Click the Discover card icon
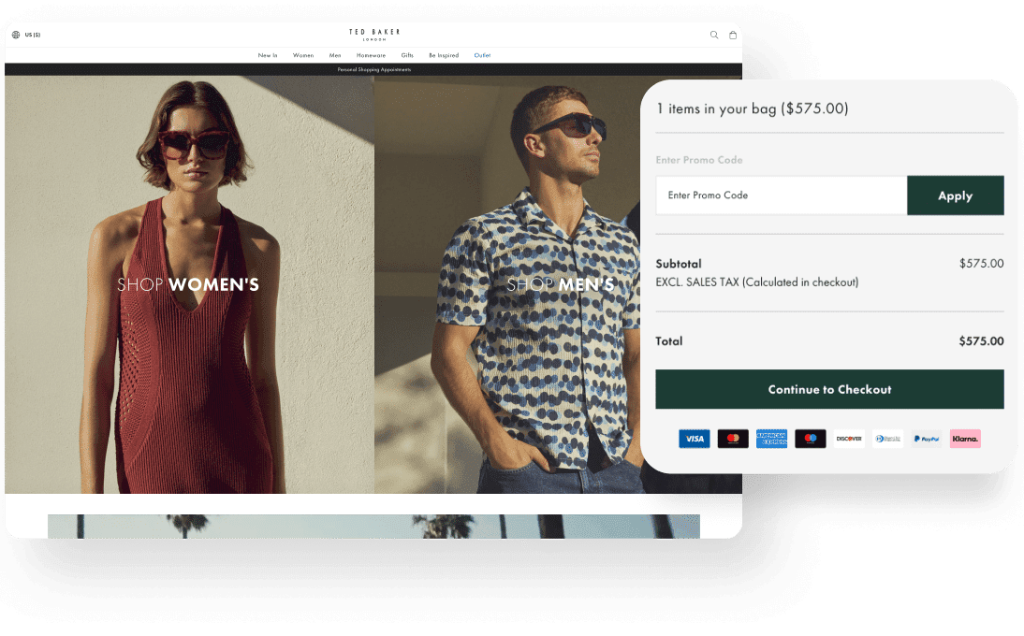The image size is (1024, 636). pyautogui.click(x=849, y=439)
